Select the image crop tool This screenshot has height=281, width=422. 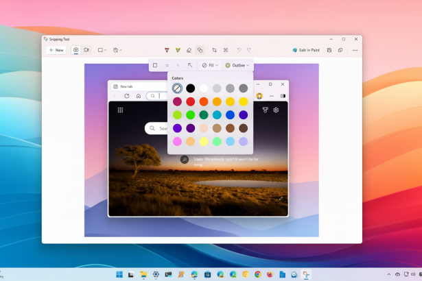(x=215, y=50)
